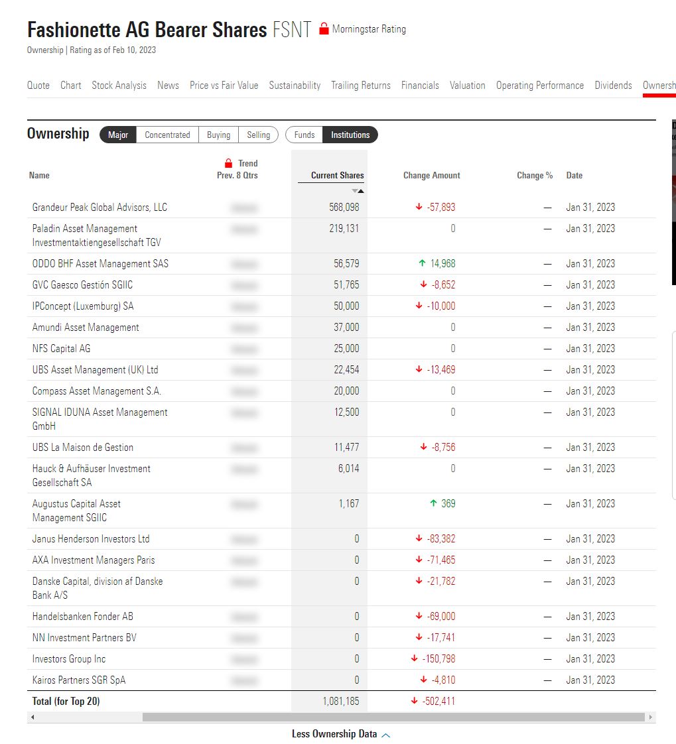Click the sort arrow under Current Shares

[x=358, y=191]
